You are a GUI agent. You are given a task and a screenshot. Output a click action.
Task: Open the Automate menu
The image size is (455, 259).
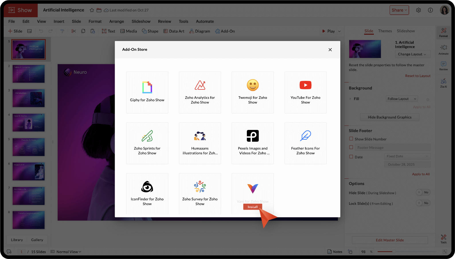(205, 22)
